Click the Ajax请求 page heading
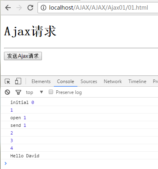 coord(30,31)
